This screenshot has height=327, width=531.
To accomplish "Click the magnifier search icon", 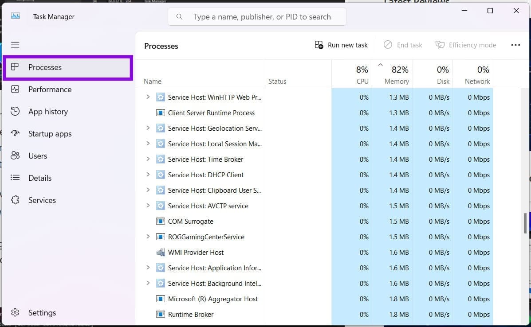I will point(180,16).
